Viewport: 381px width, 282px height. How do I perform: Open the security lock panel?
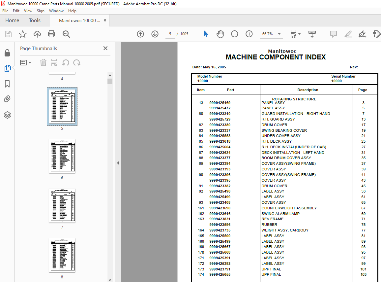tap(7, 53)
